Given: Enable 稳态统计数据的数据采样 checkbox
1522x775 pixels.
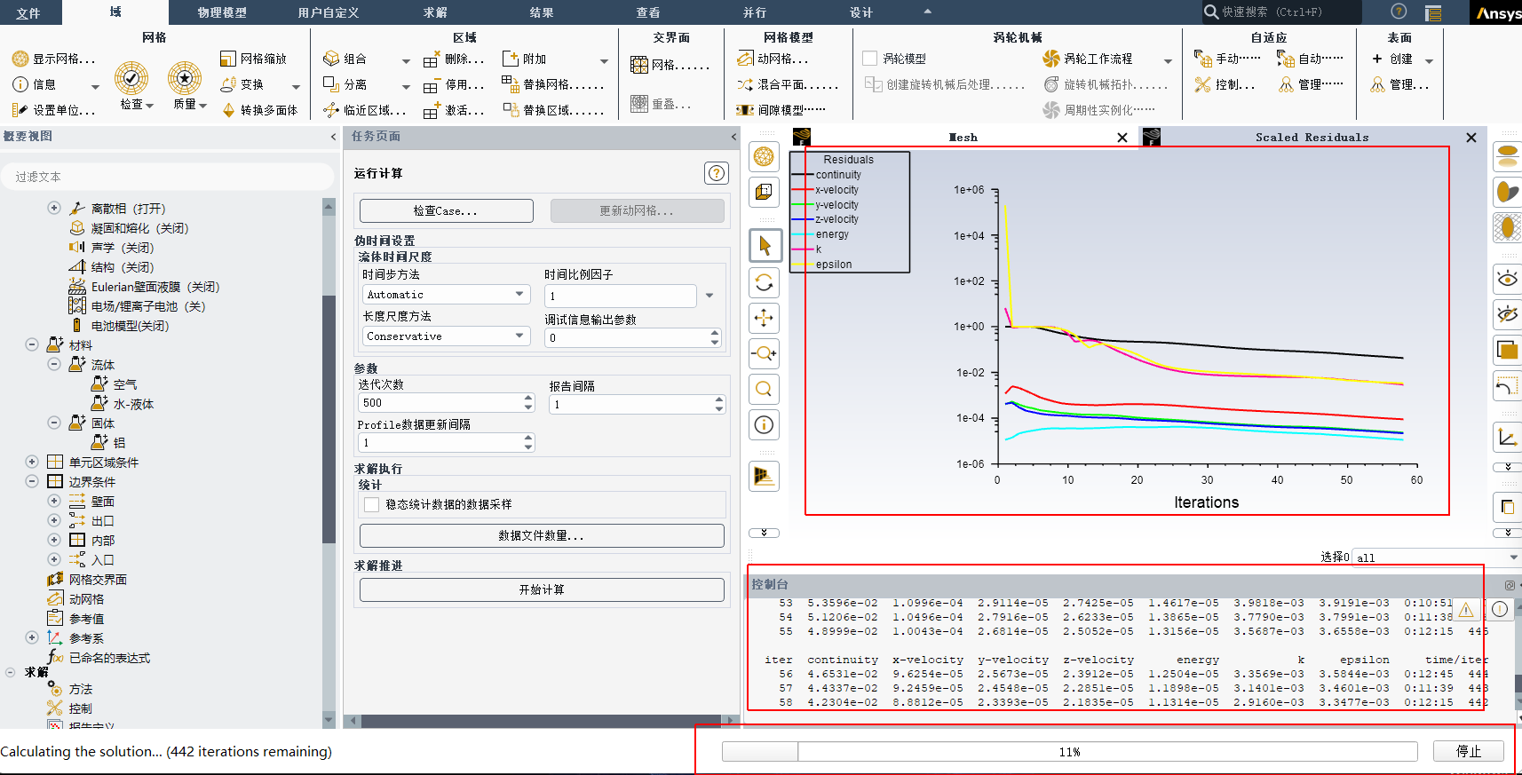Looking at the screenshot, I should tap(372, 504).
